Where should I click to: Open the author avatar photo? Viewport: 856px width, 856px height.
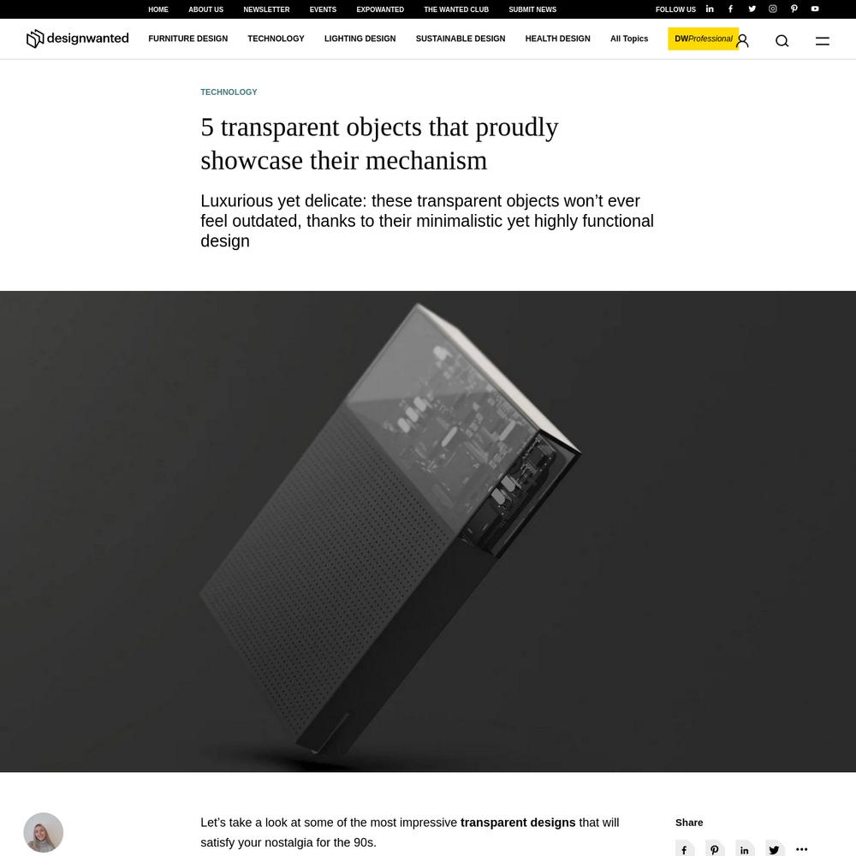pyautogui.click(x=43, y=833)
